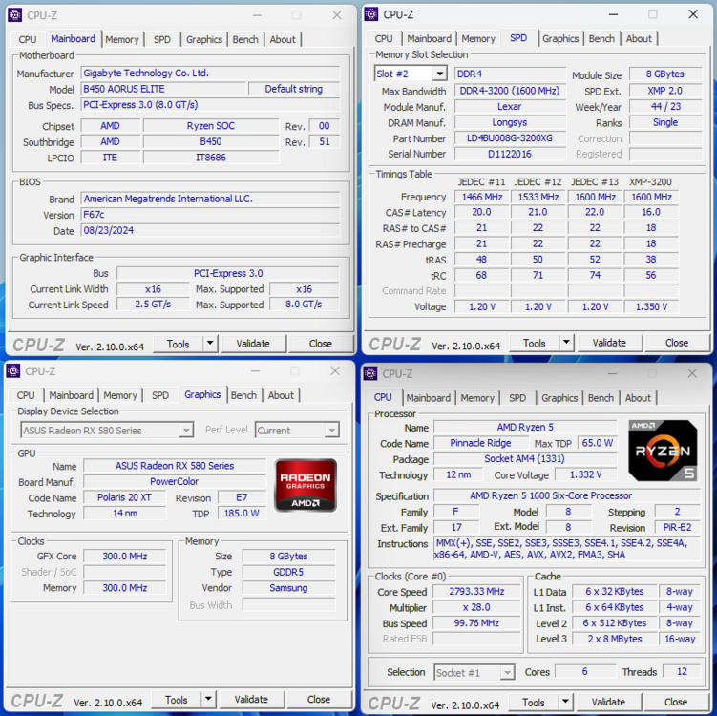The height and width of the screenshot is (716, 717).
Task: Click BIOS version F67c value
Action: pyautogui.click(x=210, y=215)
